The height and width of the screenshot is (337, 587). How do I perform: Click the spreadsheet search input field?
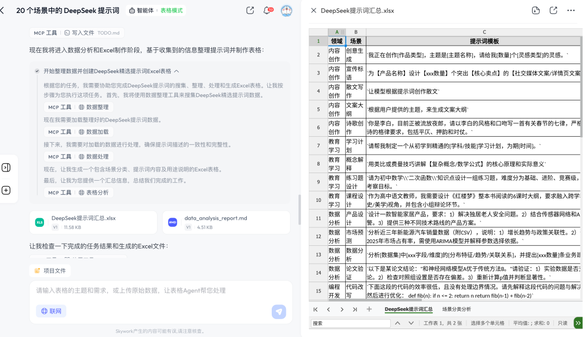[x=350, y=323]
